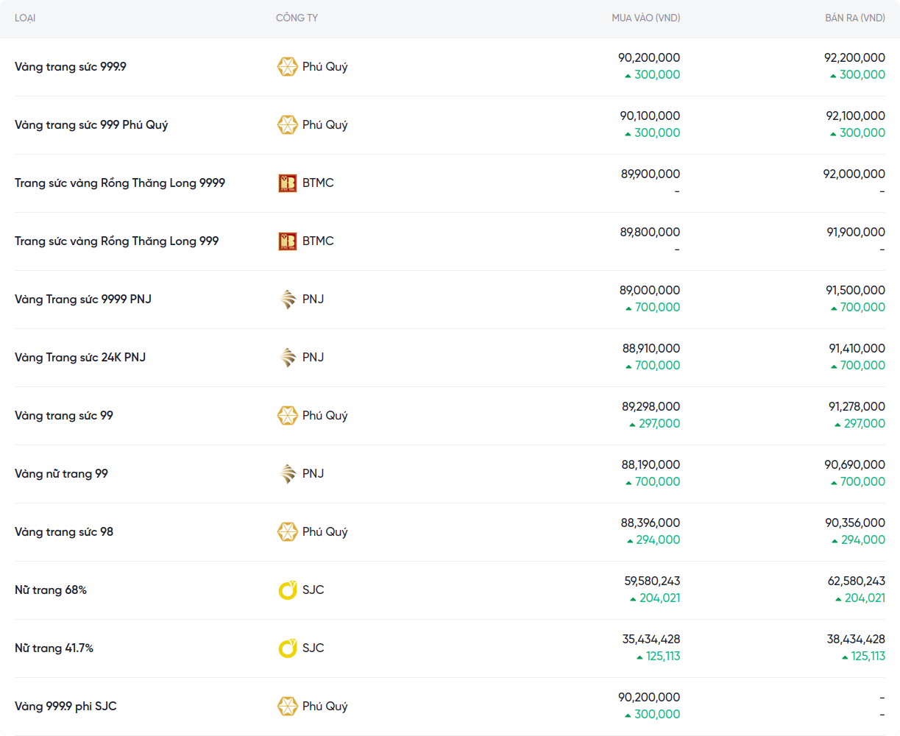Click Phú Quý logo in Vàng trang sức 999.9 row
900x736 pixels.
pyautogui.click(x=287, y=67)
